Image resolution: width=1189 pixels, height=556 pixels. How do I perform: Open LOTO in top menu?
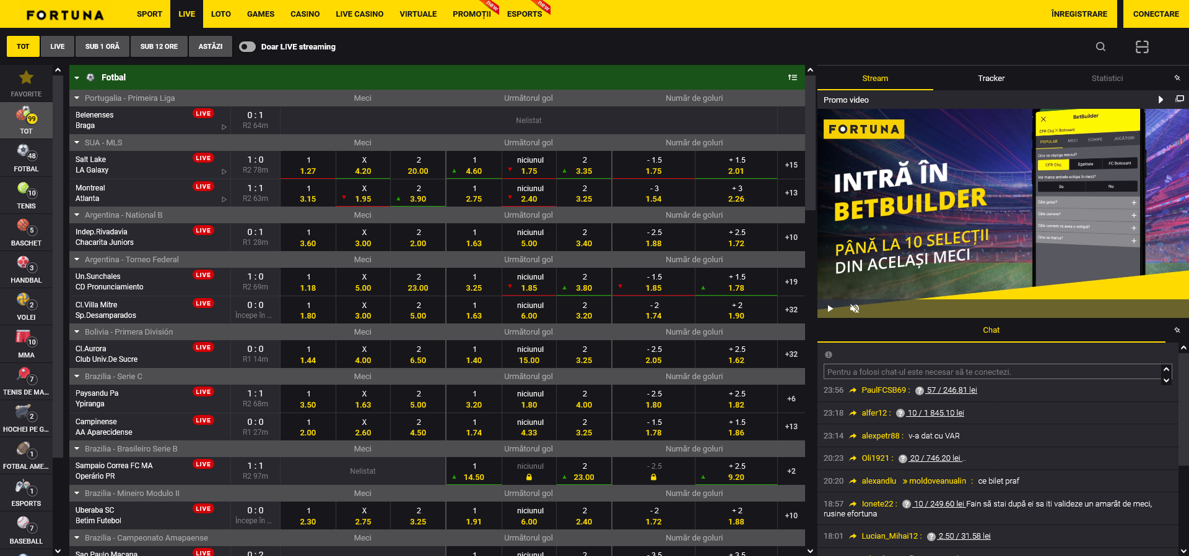[220, 14]
